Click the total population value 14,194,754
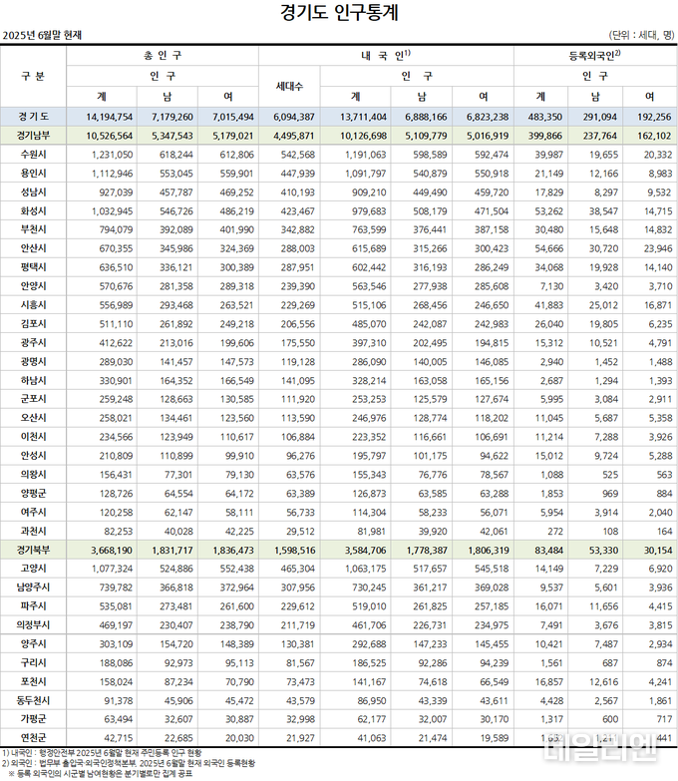 click(x=109, y=117)
